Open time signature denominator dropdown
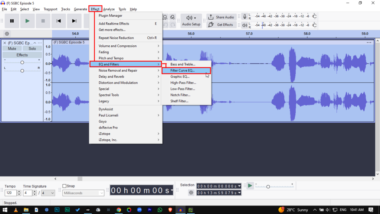Viewport: 380px width, 214px height. click(48, 193)
